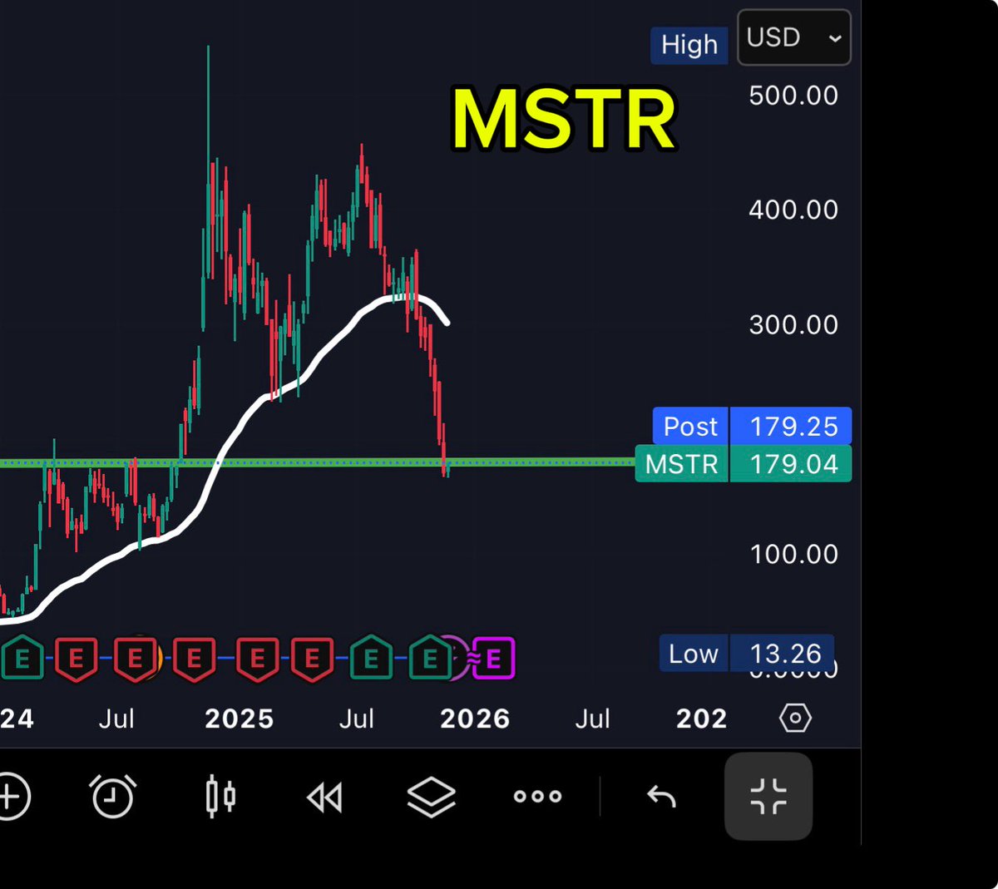Image resolution: width=998 pixels, height=889 pixels.
Task: Undo the last chart action
Action: (x=661, y=796)
